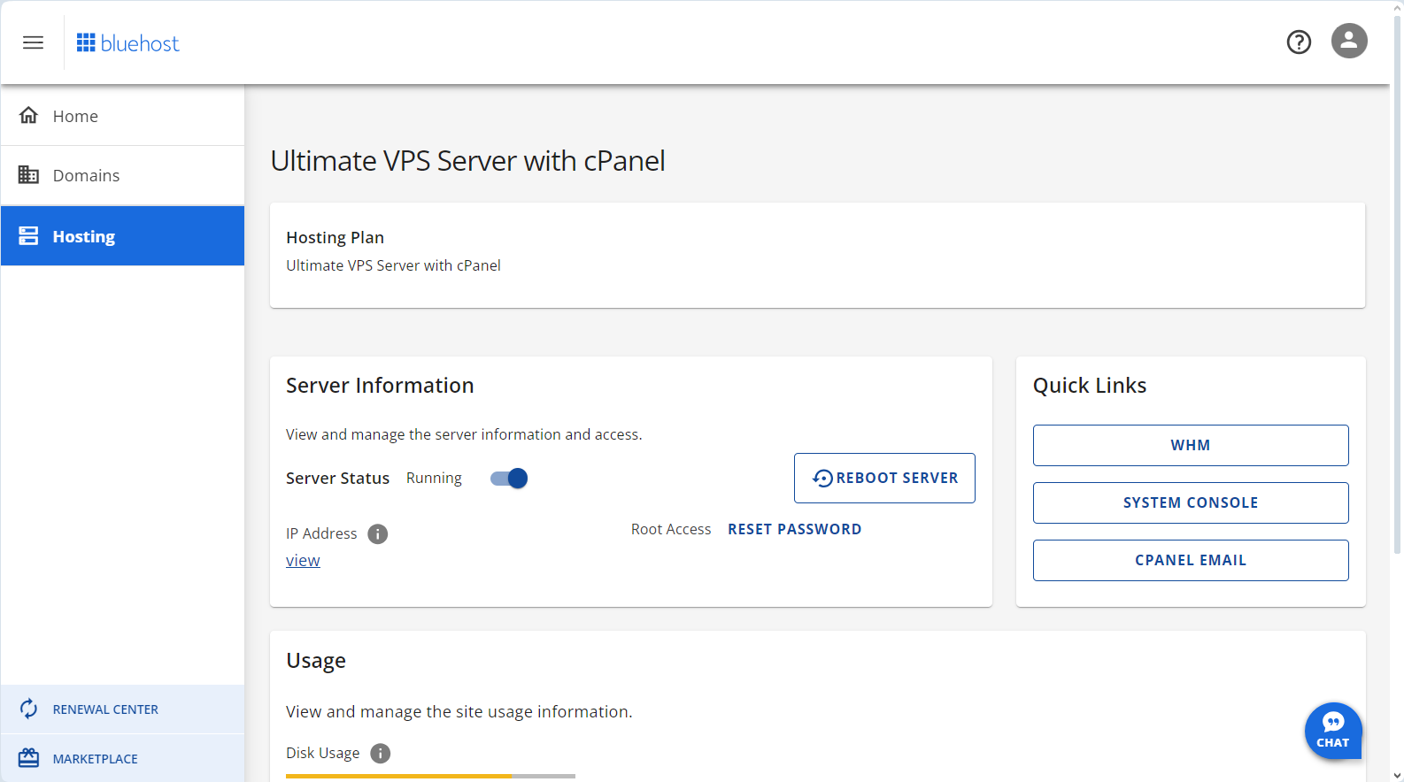Image resolution: width=1404 pixels, height=782 pixels.
Task: Open Domains section in sidebar
Action: pyautogui.click(x=122, y=175)
